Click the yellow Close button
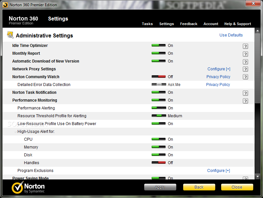The image size is (263, 198). coord(237,187)
